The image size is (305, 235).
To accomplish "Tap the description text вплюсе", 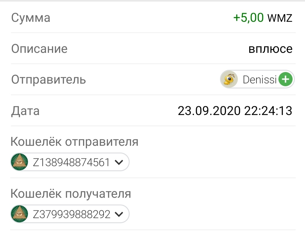I will point(270,49).
